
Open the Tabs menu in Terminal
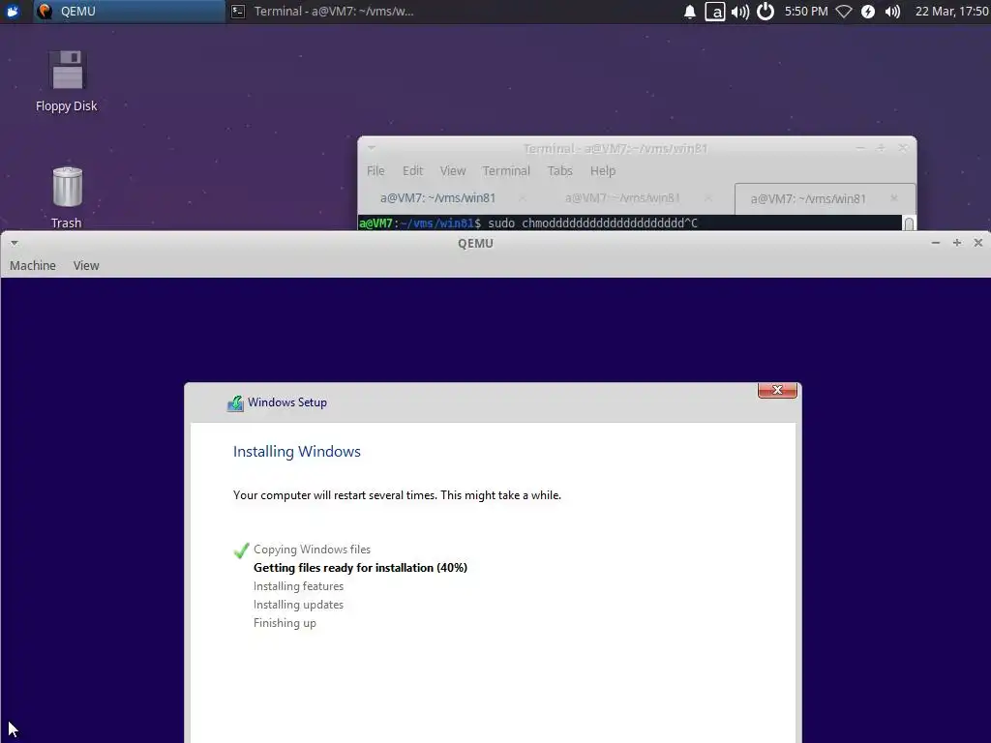click(560, 170)
